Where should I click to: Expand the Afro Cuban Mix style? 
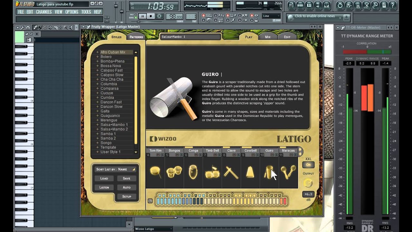98,52
